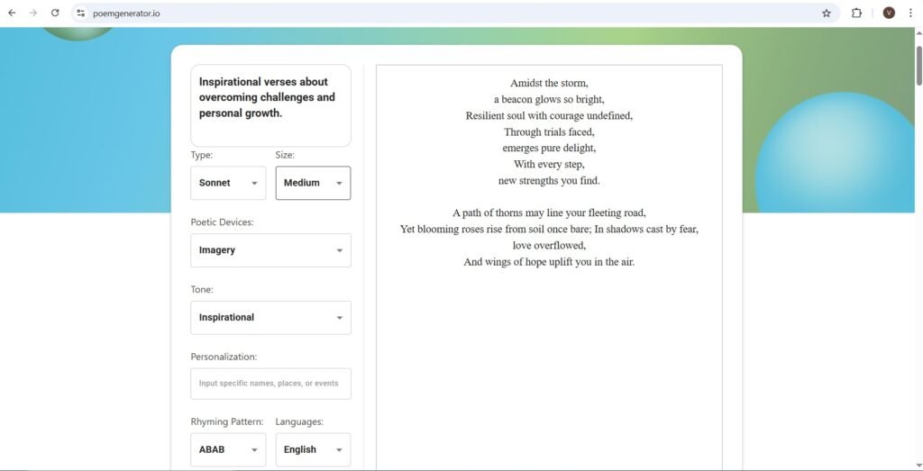Click the Personalization input field
The width and height of the screenshot is (923, 471).
coord(270,384)
